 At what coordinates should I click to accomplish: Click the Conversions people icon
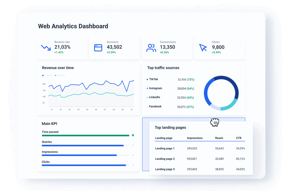[151, 47]
